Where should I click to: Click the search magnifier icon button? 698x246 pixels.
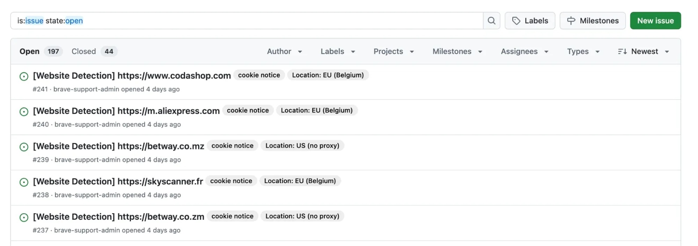[491, 21]
